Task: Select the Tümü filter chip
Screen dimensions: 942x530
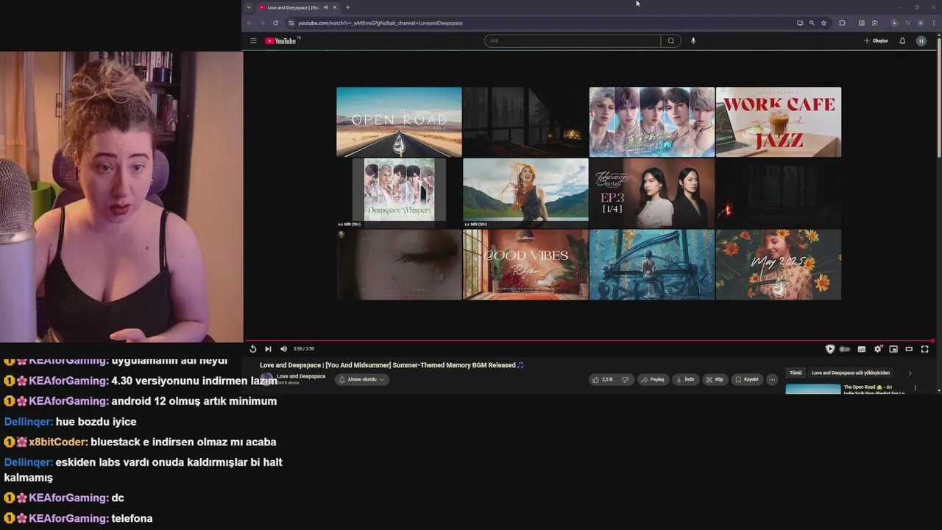Action: [x=796, y=373]
